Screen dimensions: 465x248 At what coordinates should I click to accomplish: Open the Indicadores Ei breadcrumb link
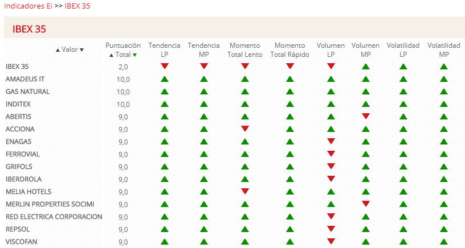coord(28,6)
